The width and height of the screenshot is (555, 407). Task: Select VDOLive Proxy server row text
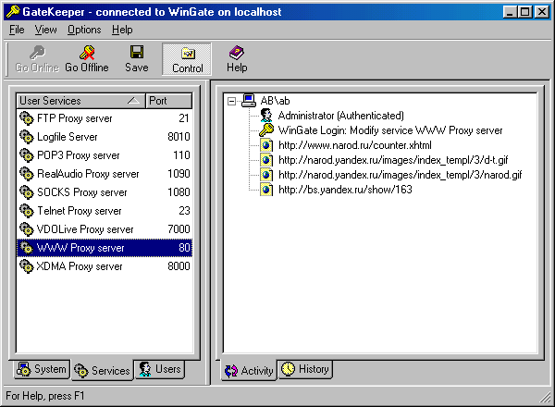tap(85, 229)
